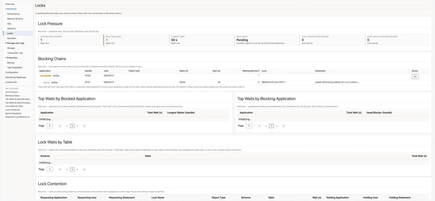The width and height of the screenshot is (435, 201).
Task: Click Waits On value 16126 in Waiting row
Action: tap(182, 82)
